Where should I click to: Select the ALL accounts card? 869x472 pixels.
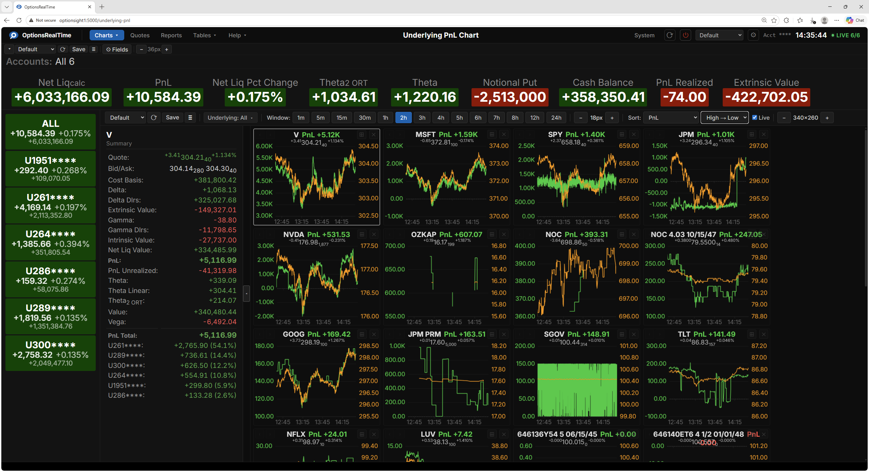(51, 132)
